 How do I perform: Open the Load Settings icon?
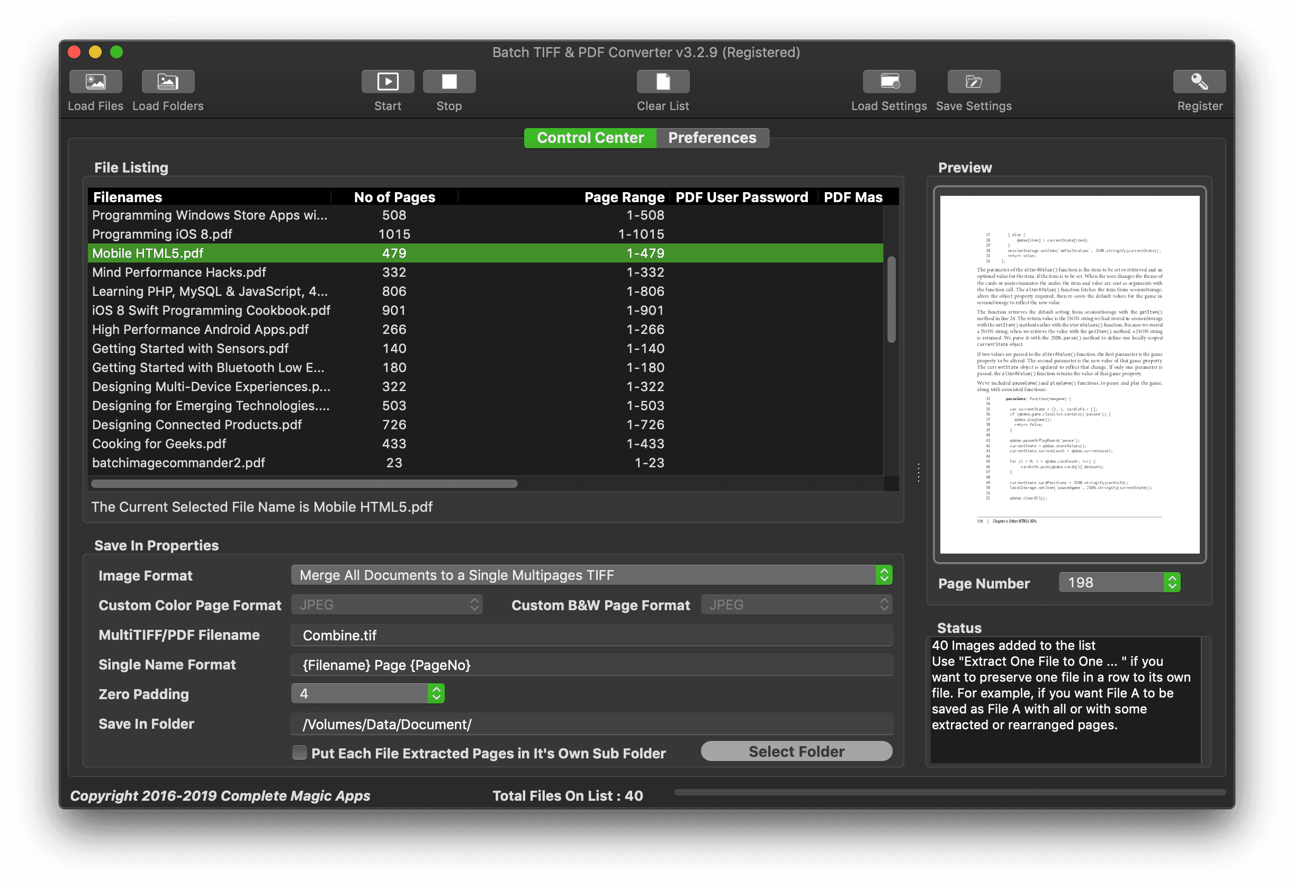888,82
